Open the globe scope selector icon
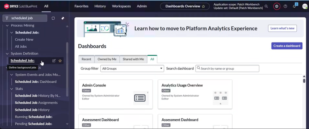The width and height of the screenshot is (309, 129). click(277, 6)
